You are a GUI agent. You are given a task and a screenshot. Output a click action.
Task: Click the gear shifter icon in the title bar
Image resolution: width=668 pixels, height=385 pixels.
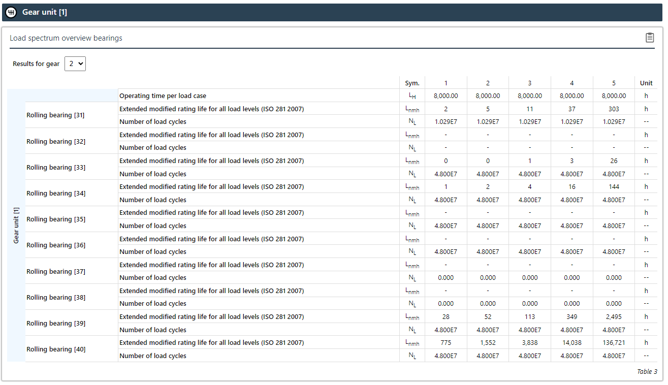(x=11, y=12)
